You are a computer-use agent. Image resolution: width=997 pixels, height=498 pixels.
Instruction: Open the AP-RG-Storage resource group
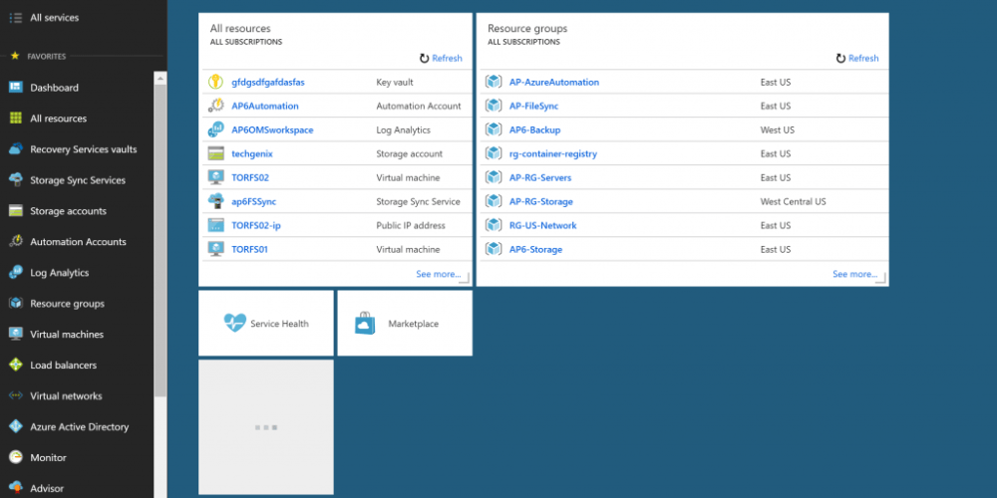(541, 202)
